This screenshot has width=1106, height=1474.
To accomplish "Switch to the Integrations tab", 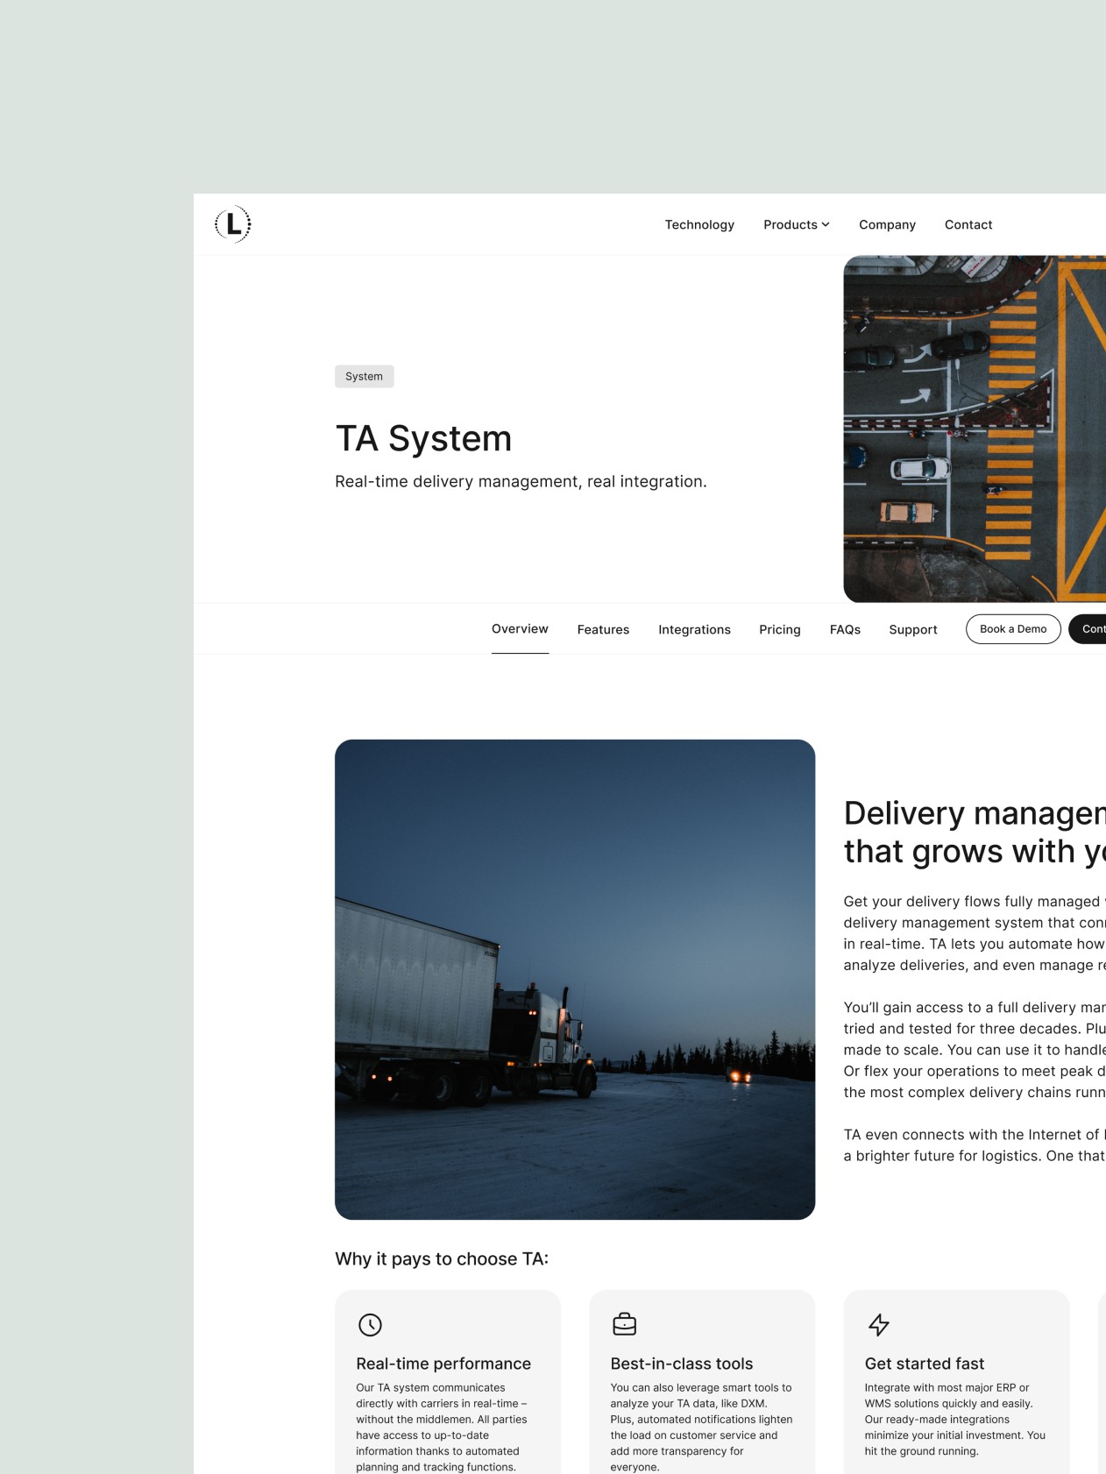I will [694, 629].
